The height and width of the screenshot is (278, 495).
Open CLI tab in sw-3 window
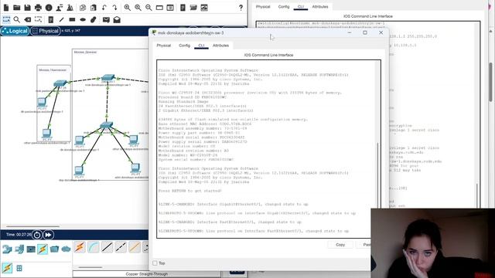pos(201,46)
